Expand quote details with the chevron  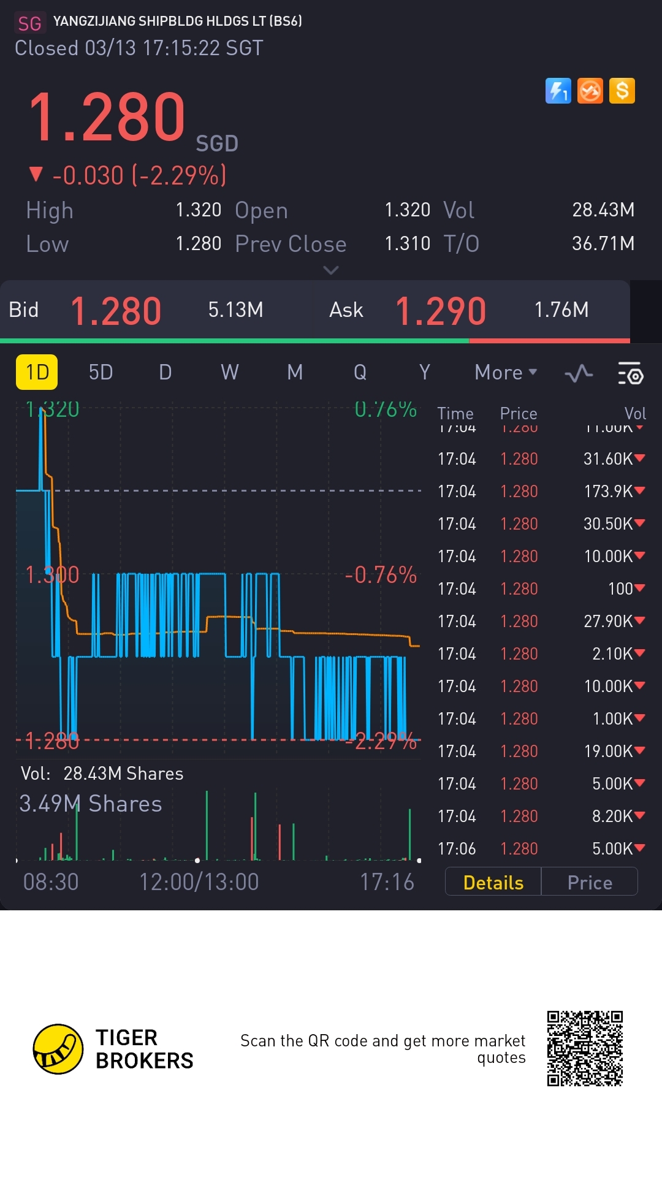pos(331,270)
